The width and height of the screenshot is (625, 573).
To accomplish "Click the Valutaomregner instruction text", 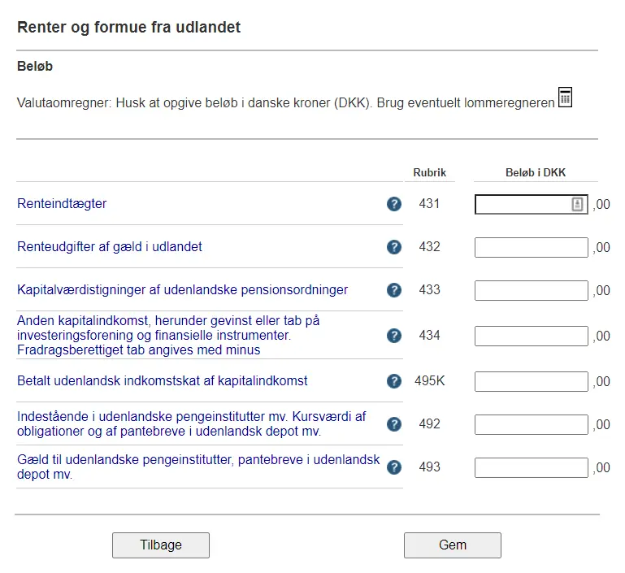I will pos(285,102).
